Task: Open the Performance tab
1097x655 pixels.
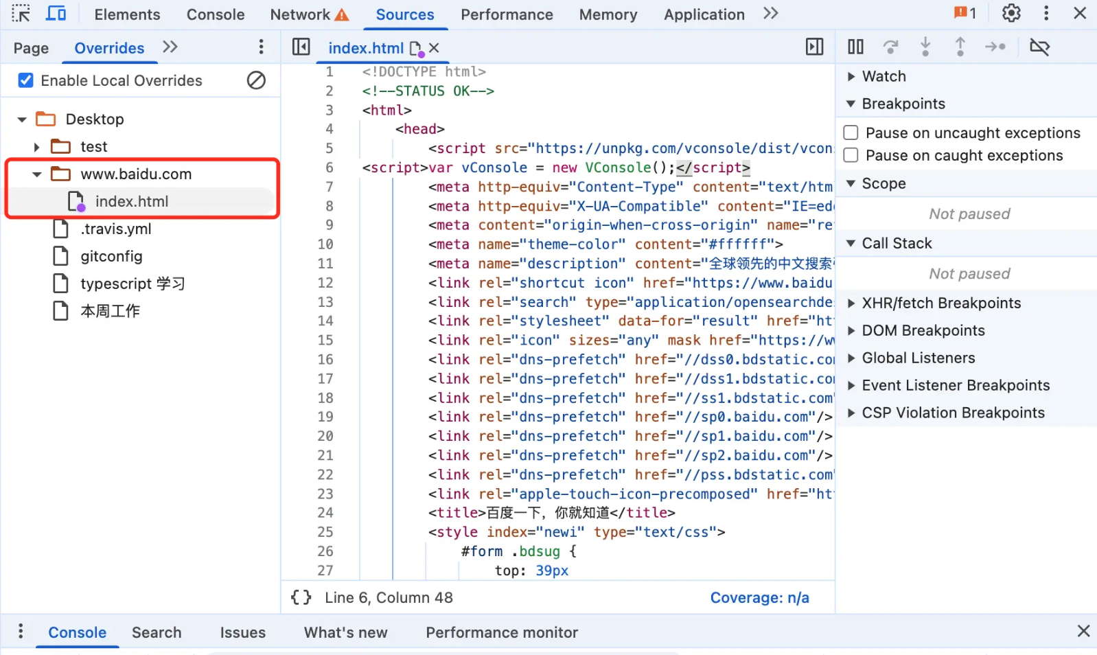Action: [507, 14]
